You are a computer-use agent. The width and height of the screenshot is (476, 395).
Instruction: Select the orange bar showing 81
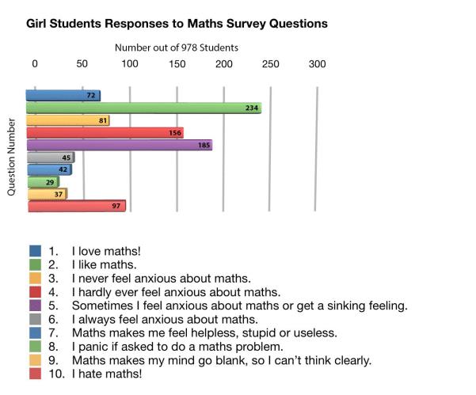point(67,120)
